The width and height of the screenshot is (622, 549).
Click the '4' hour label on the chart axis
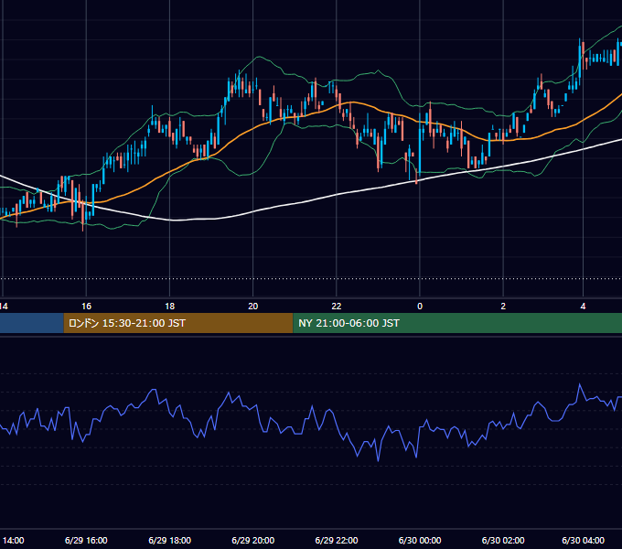point(583,307)
